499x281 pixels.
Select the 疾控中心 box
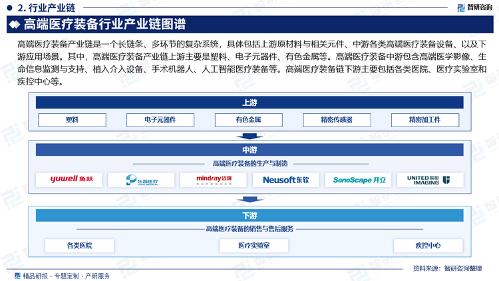click(428, 246)
